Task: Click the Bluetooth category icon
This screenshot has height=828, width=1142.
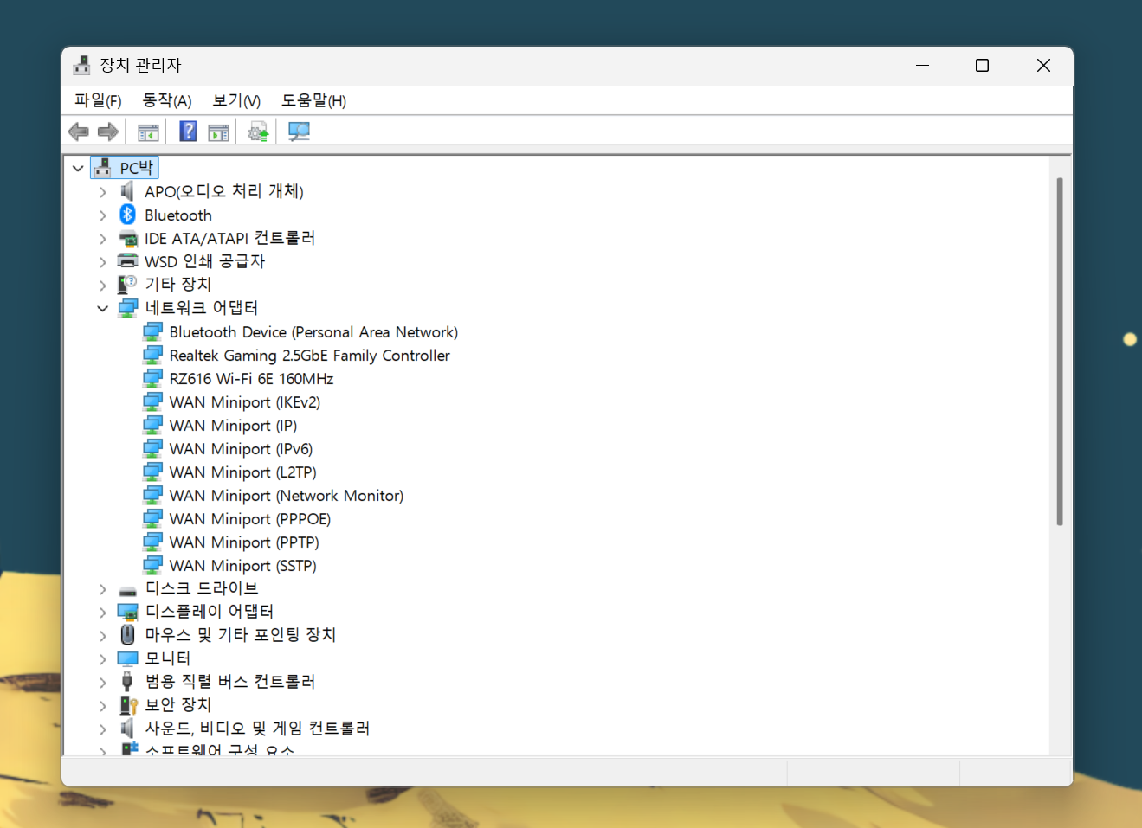Action: pyautogui.click(x=128, y=215)
